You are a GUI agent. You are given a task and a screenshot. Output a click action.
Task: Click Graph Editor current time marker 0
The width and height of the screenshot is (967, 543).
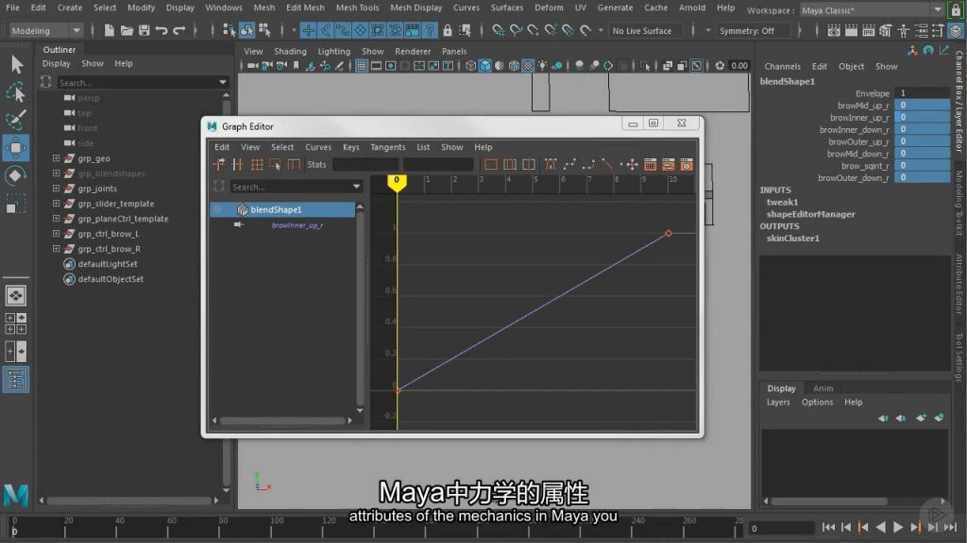(397, 182)
